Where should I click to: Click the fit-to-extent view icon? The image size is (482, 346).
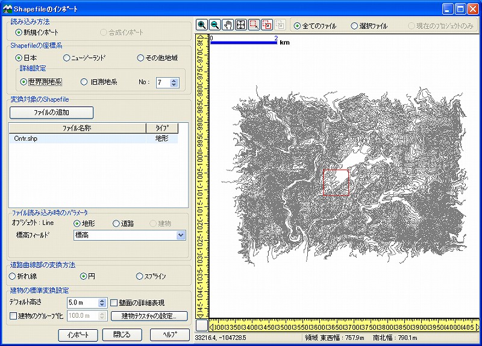[x=241, y=25]
